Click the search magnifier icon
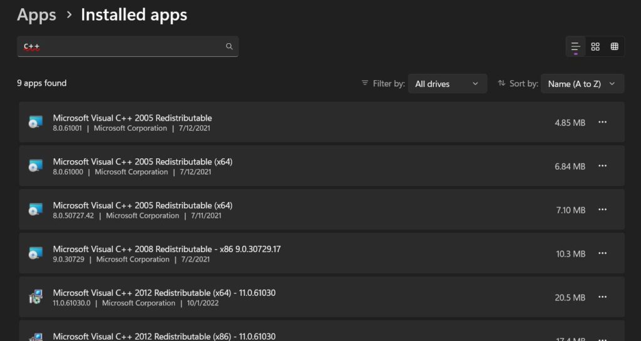Image resolution: width=641 pixels, height=341 pixels. tap(229, 46)
